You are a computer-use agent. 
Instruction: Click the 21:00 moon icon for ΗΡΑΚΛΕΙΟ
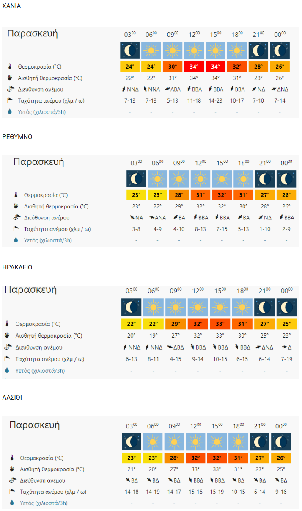264,308
